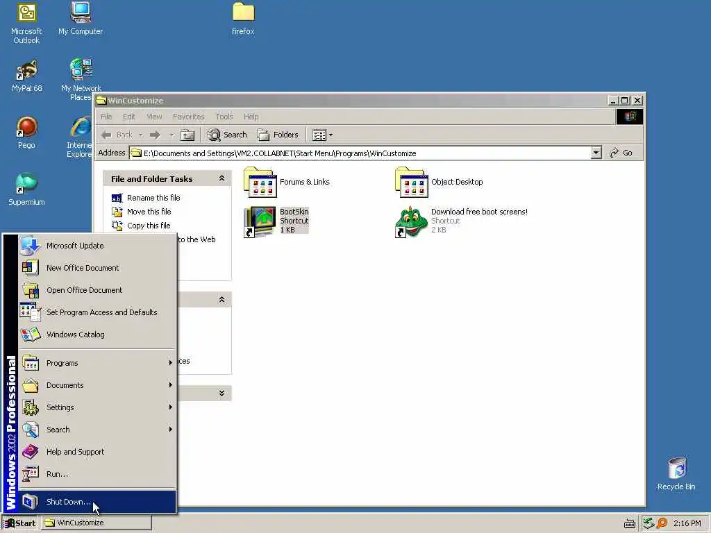
Task: Expand the Documents submenu
Action: point(97,385)
